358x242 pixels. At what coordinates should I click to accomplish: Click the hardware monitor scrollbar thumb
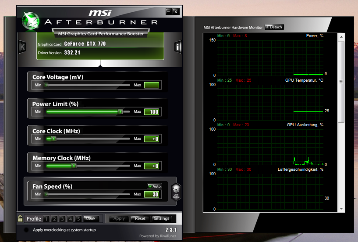click(x=341, y=82)
